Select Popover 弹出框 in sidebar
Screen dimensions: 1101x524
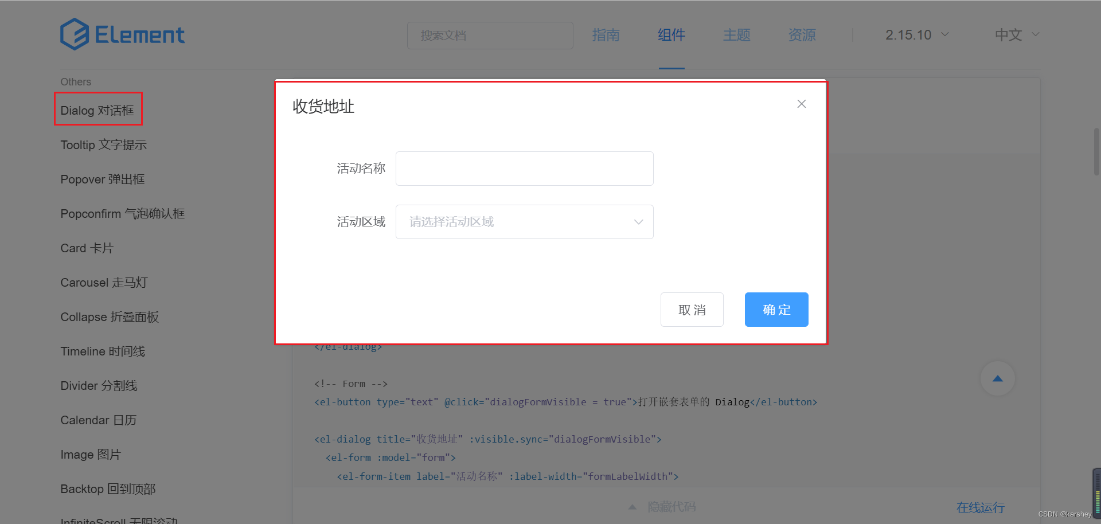point(103,179)
